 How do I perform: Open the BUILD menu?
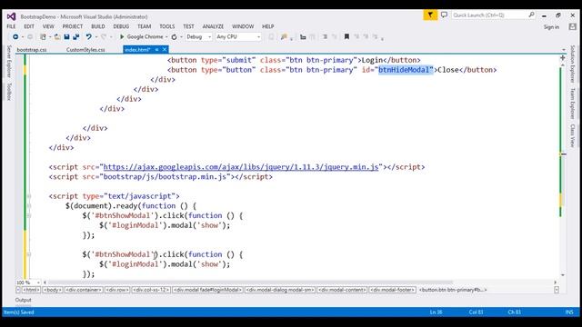click(98, 26)
